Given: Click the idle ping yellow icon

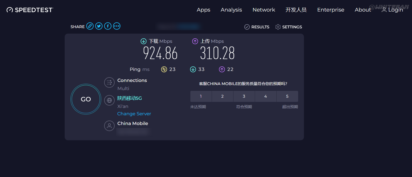Looking at the screenshot, I should 164,69.
